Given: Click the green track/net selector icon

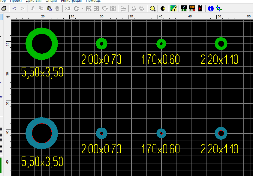Looking at the screenshot, I should (x=173, y=8).
